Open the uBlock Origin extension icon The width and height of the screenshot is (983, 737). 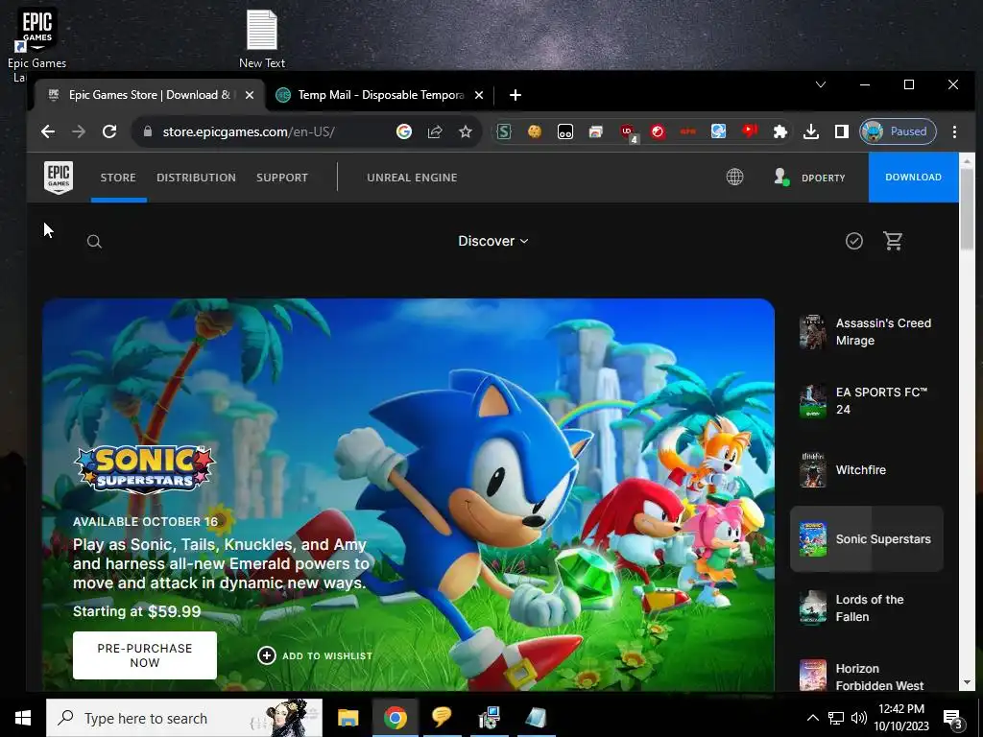(x=628, y=132)
